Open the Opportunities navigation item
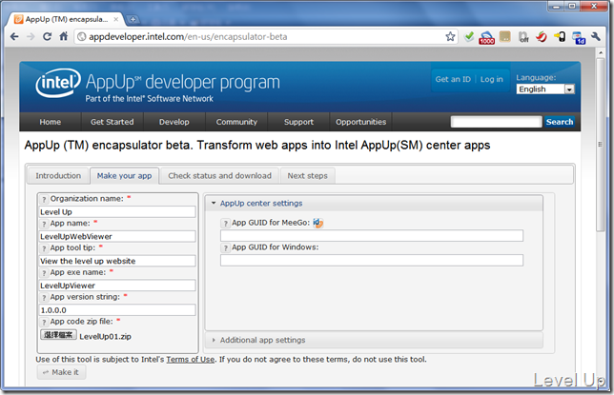 360,122
